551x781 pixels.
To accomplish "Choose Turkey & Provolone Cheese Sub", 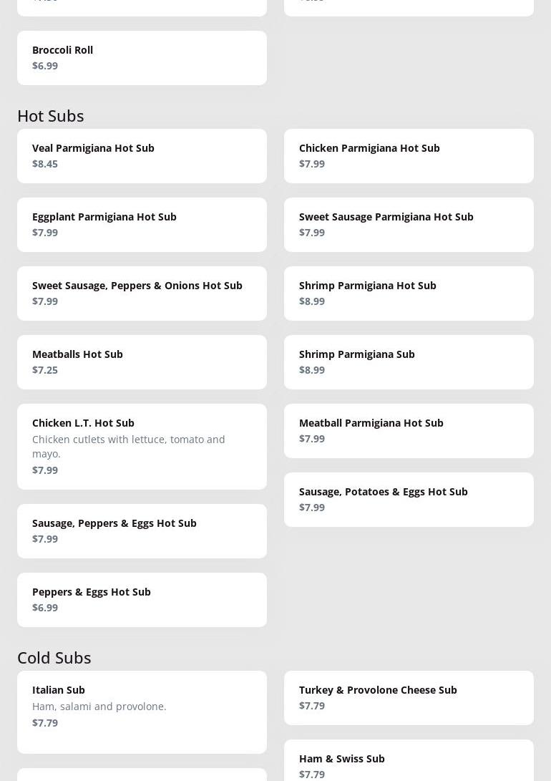I will [x=409, y=698].
